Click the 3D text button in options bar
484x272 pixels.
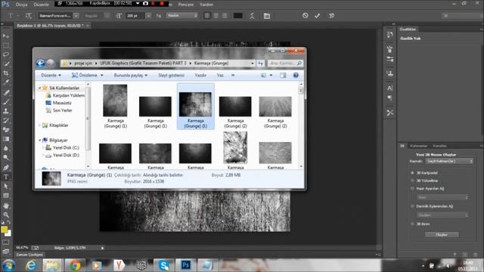pyautogui.click(x=331, y=15)
